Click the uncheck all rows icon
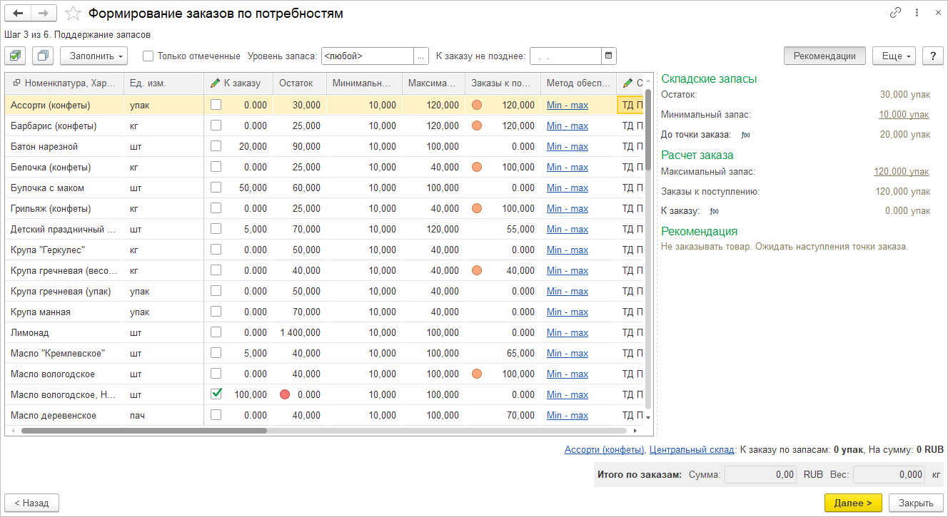Viewport: 948px width, 517px height. point(43,56)
